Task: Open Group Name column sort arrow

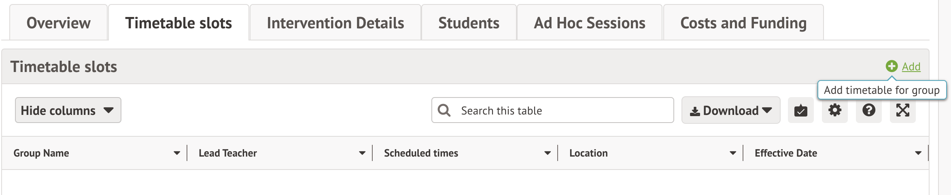Action: click(x=177, y=153)
